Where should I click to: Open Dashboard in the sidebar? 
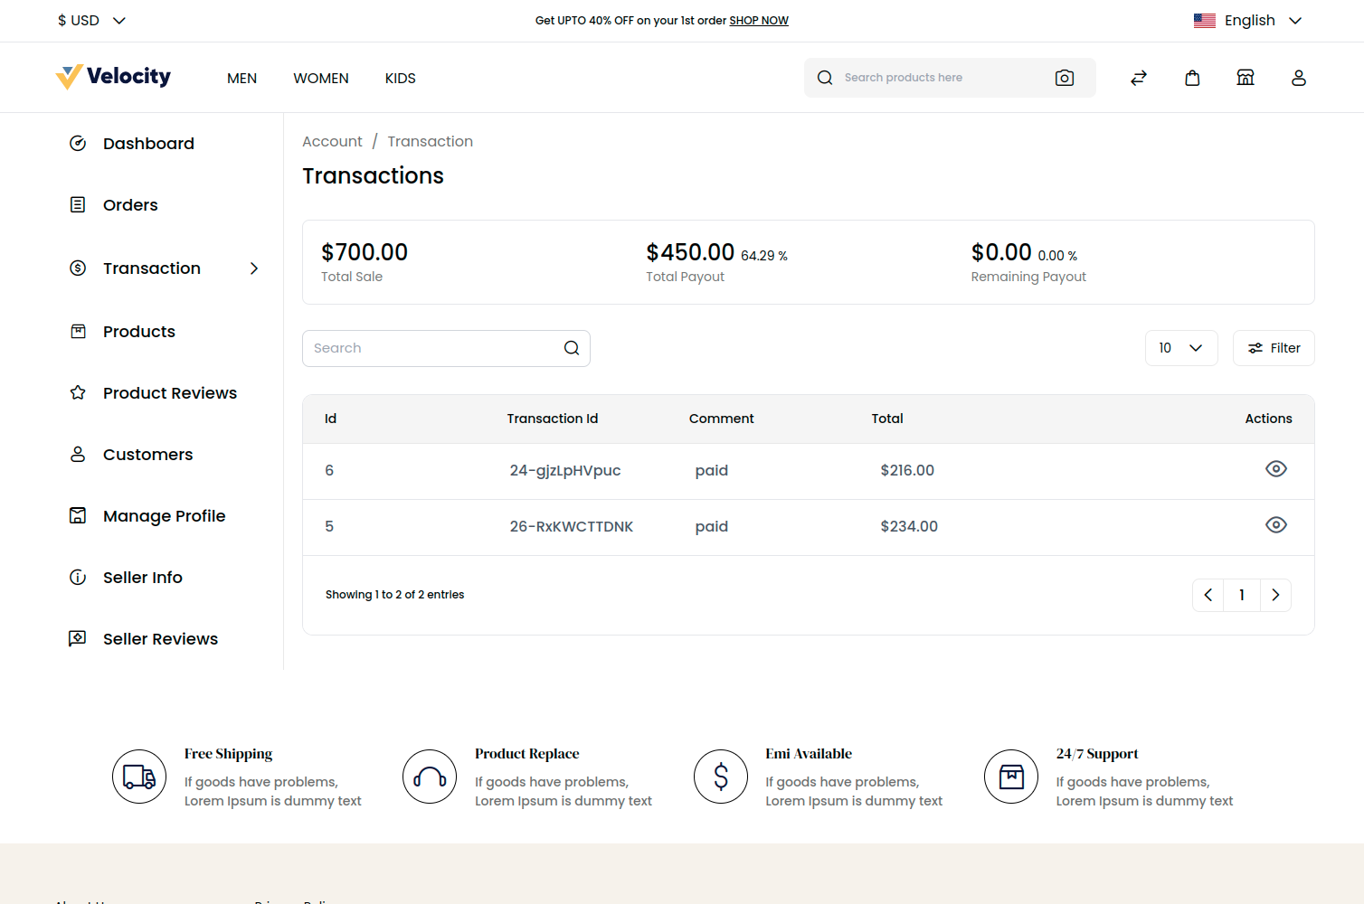point(148,144)
